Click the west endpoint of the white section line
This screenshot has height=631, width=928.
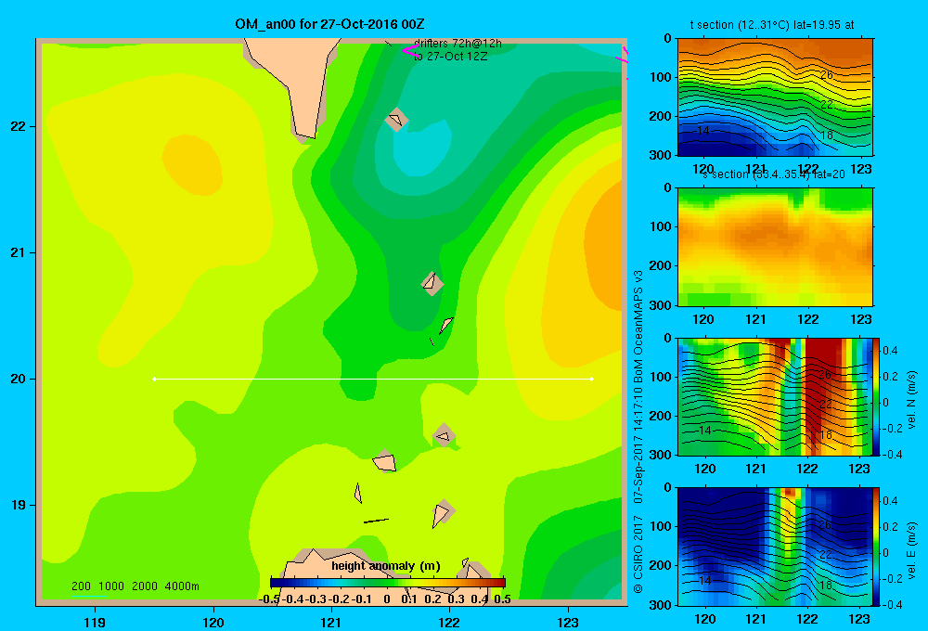154,379
